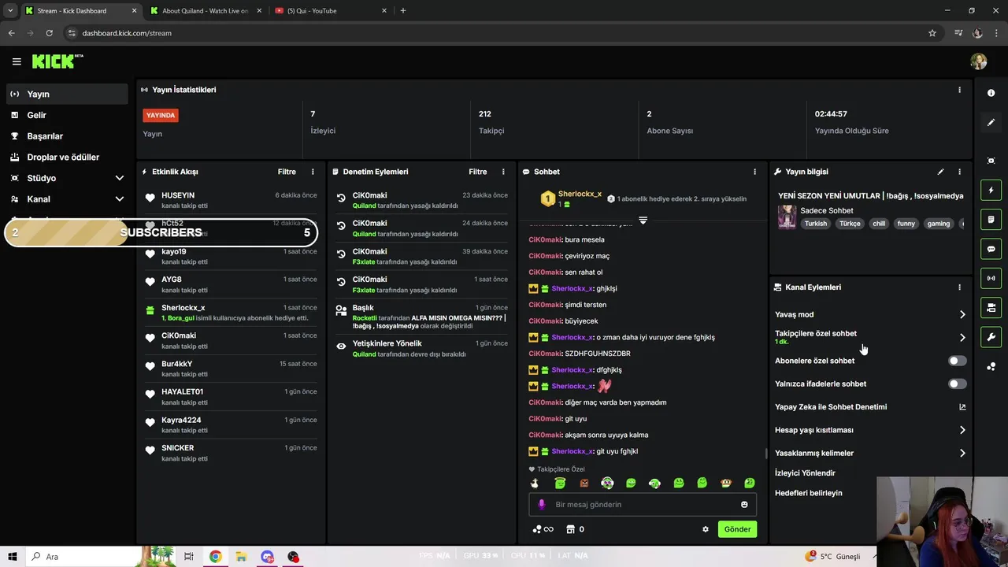
Task: Switch to About Quiland browser tab
Action: click(205, 10)
